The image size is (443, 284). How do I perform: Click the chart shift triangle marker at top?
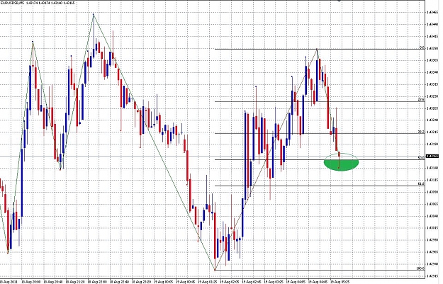pos(340,1)
